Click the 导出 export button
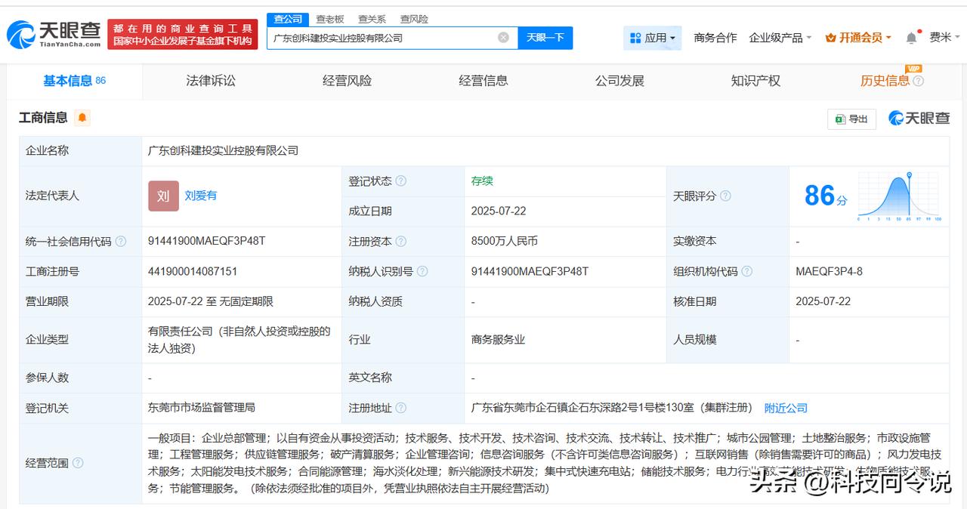967x509 pixels. [851, 119]
